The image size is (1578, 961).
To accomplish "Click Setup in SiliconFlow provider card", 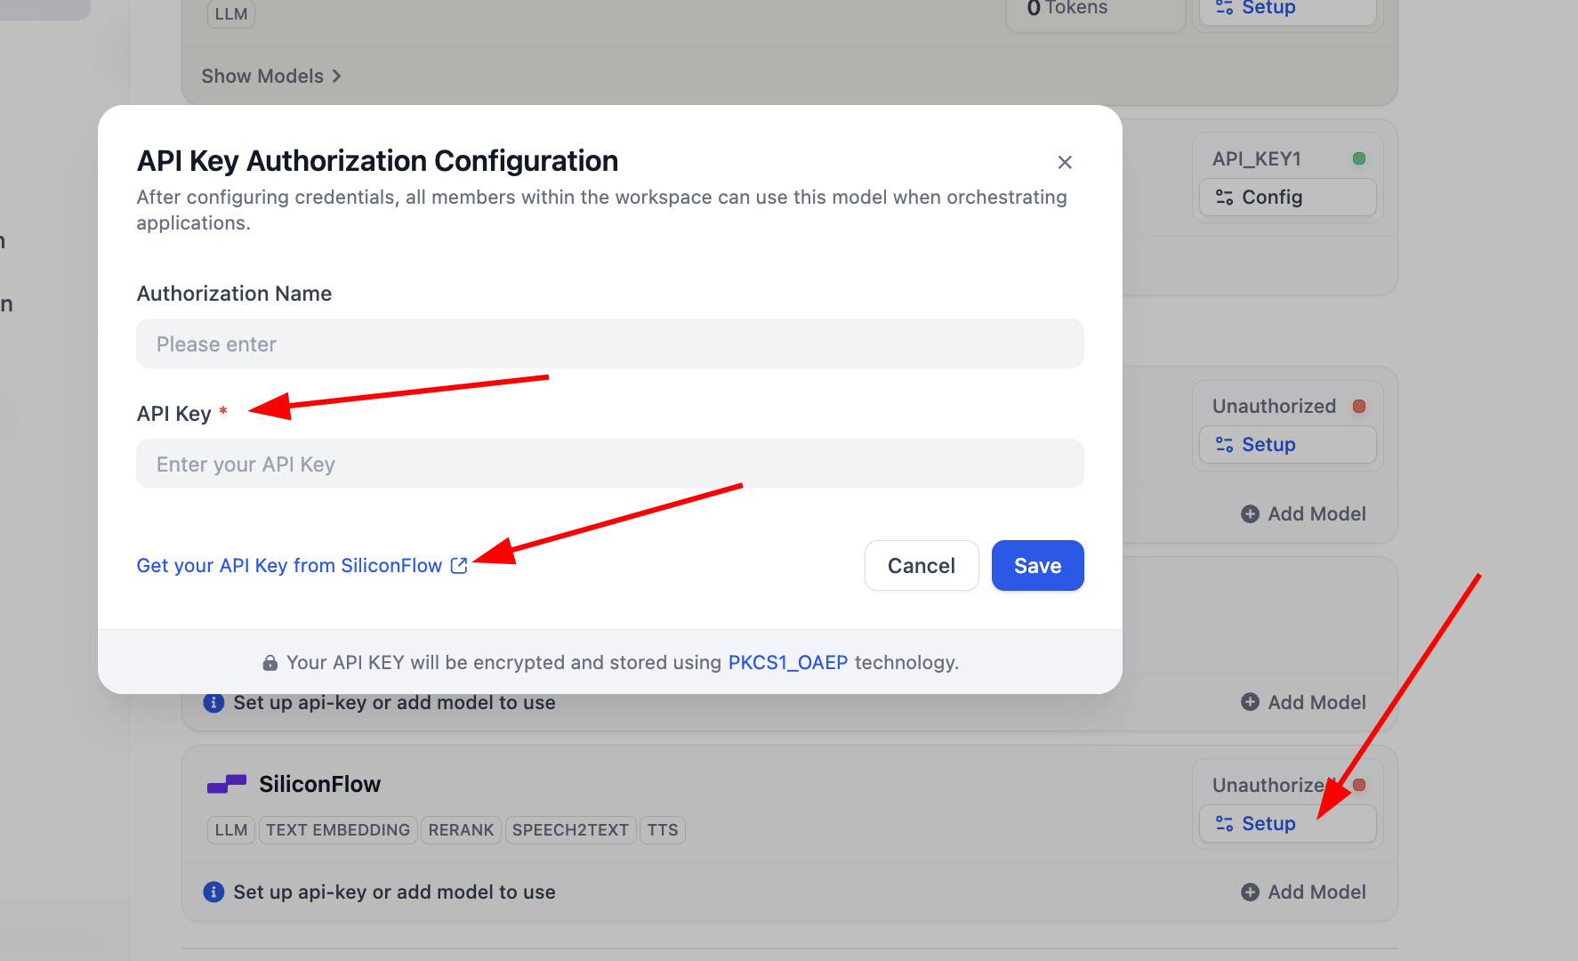I will click(1286, 824).
